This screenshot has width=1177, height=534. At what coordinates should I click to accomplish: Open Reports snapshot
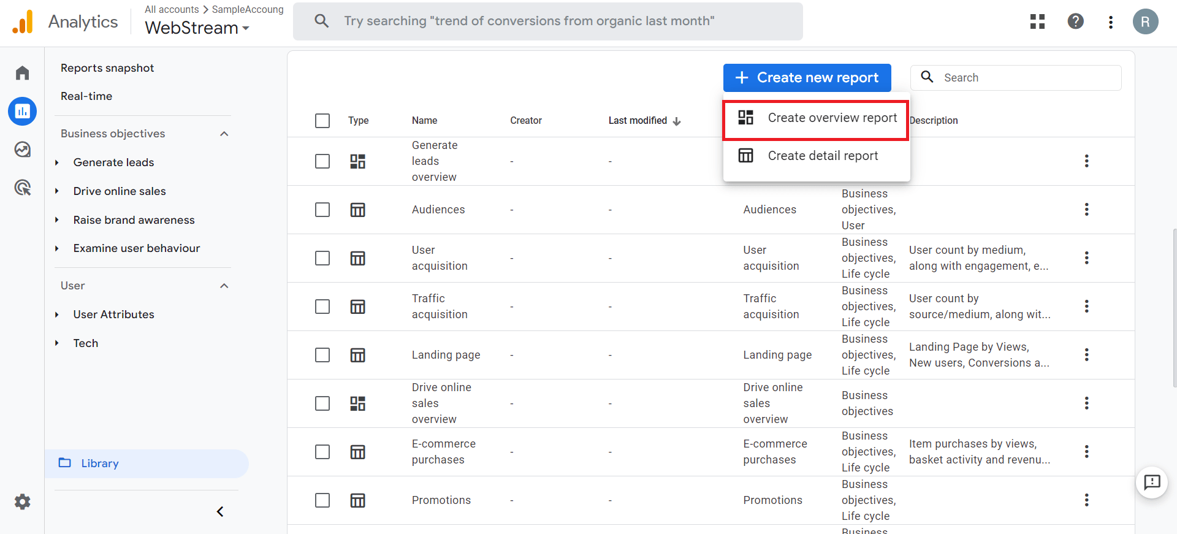pos(107,68)
